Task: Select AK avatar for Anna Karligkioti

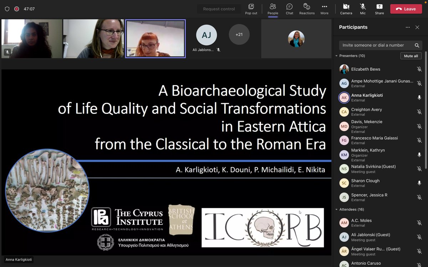Action: pos(344,98)
